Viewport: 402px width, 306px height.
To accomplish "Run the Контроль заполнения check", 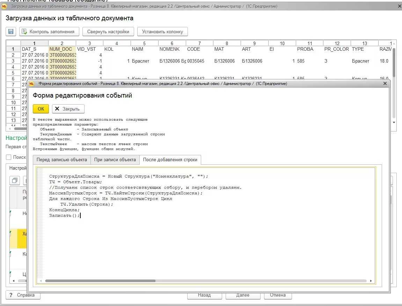I will (x=49, y=31).
